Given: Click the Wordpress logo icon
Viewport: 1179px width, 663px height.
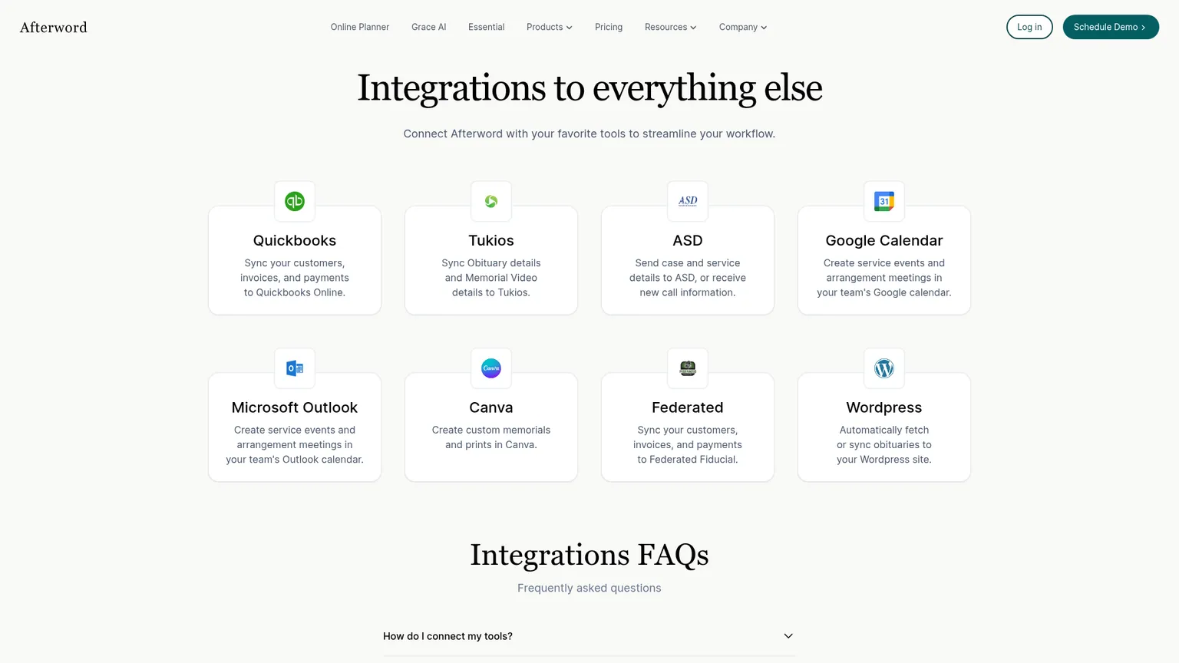Looking at the screenshot, I should point(884,368).
